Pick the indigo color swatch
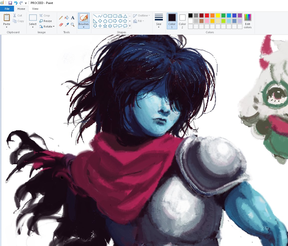The height and width of the screenshot is (246, 288). tap(234, 15)
